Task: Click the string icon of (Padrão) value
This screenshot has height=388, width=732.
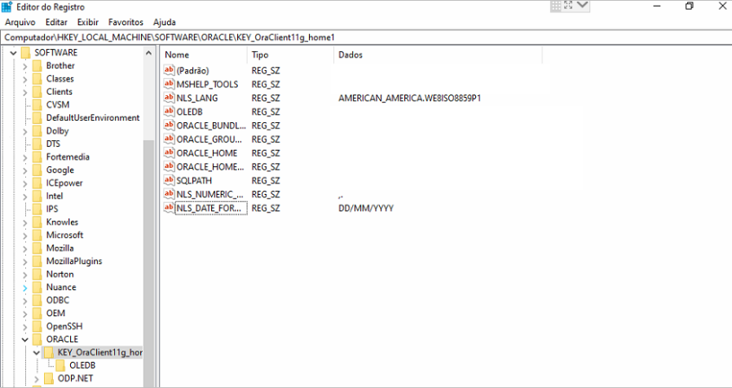Action: pos(169,70)
